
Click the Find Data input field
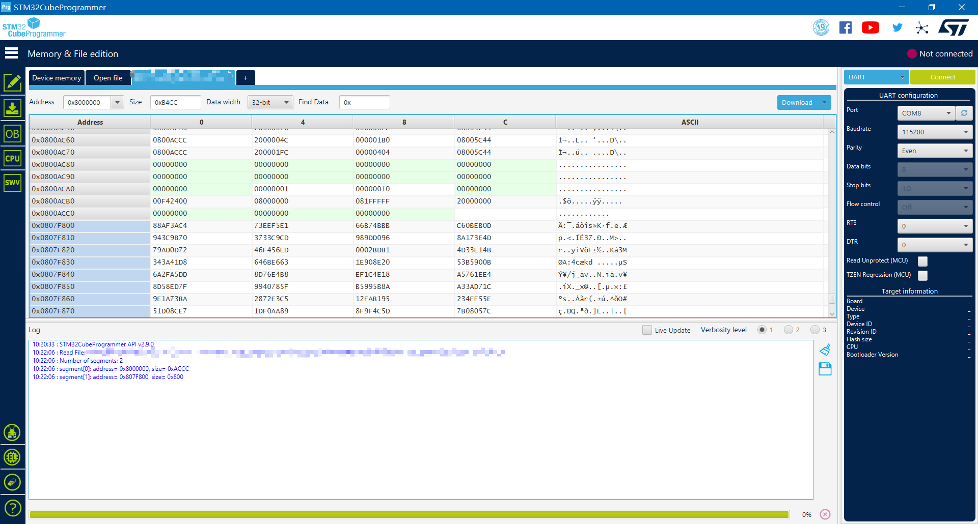coord(364,102)
